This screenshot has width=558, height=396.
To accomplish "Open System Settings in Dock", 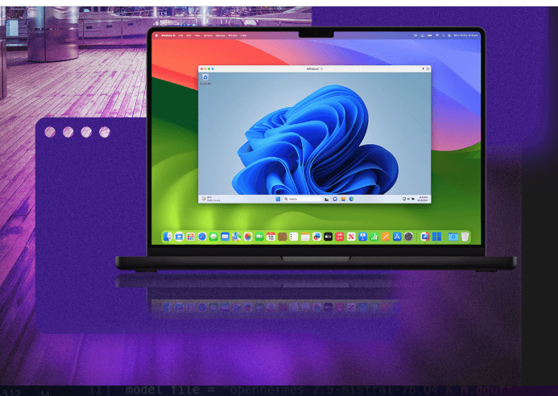I will pos(408,237).
